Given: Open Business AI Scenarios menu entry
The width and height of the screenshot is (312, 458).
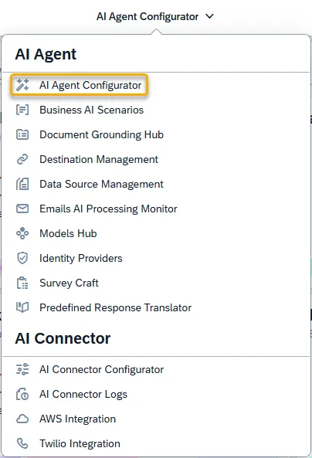Looking at the screenshot, I should point(91,110).
